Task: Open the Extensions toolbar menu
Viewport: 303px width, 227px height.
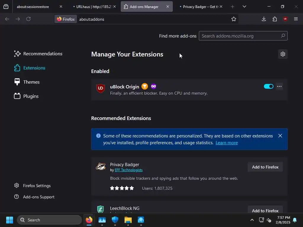Action: click(x=275, y=19)
